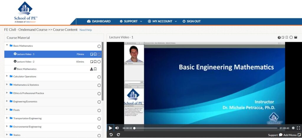Open the note icon for Lecture Video - 2
The width and height of the screenshot is (302, 138).
(92, 62)
